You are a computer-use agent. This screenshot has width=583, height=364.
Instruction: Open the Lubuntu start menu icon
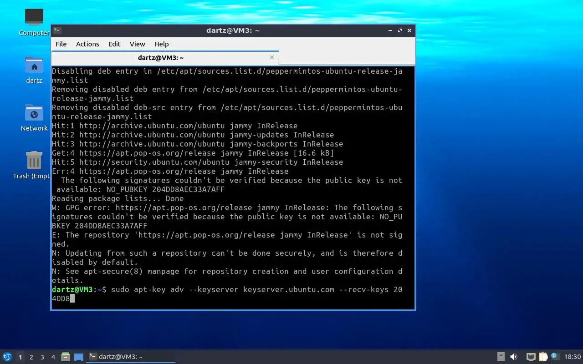click(7, 357)
